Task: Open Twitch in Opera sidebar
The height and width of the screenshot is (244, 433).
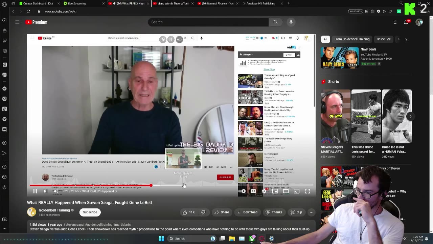Action: tap(4, 41)
